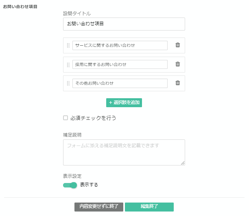Click the 必須チェックを行う label text
Viewport: 249px width, 216px height.
coord(93,118)
